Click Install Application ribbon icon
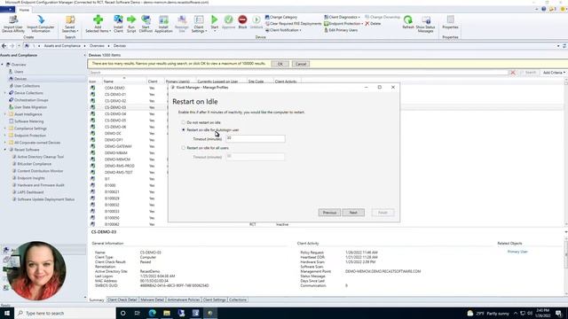568x319 pixels. coord(163,19)
